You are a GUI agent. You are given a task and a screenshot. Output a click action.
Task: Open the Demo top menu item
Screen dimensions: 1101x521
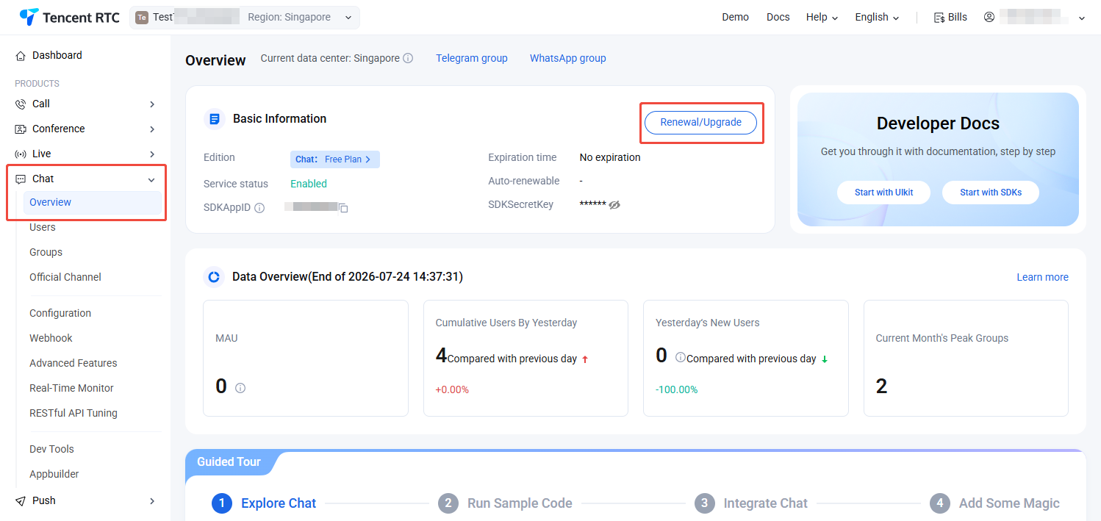tap(735, 17)
